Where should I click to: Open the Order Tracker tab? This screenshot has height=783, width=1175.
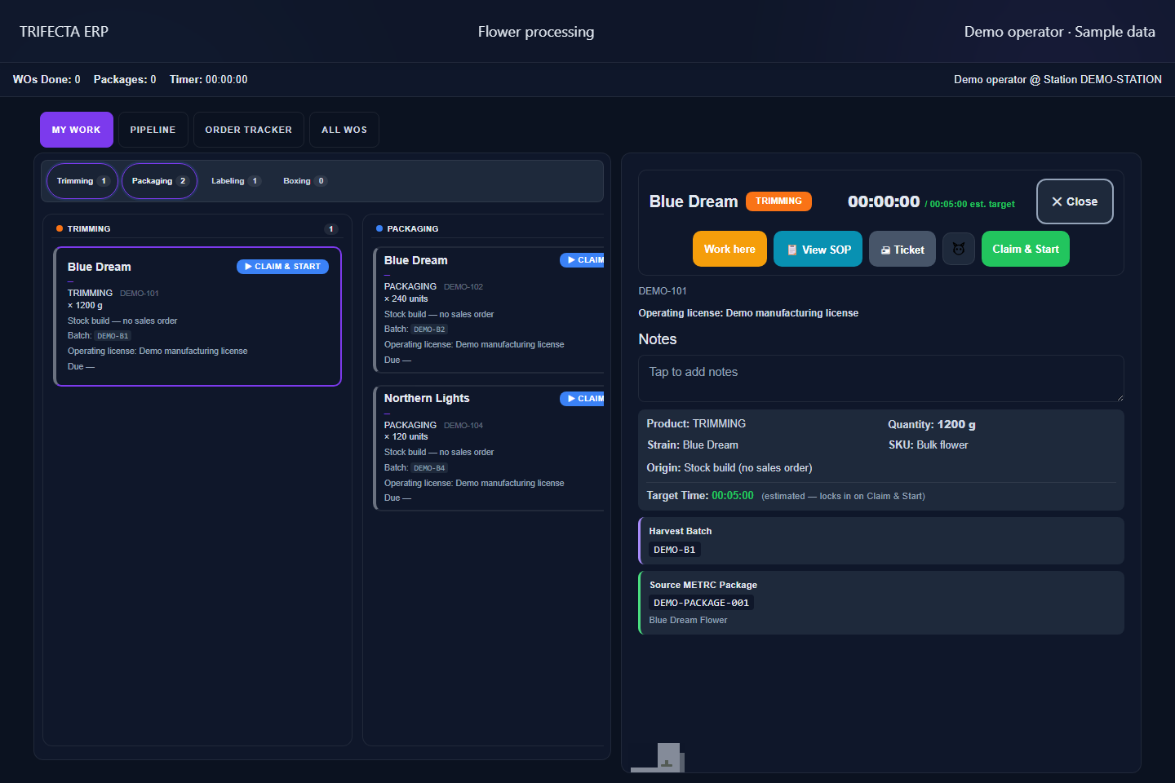tap(248, 130)
